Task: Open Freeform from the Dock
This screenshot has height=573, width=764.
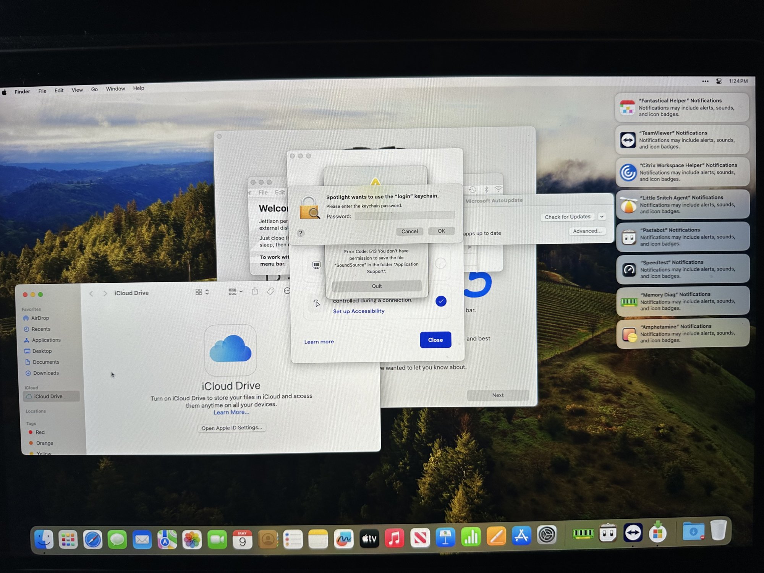Action: pos(343,539)
